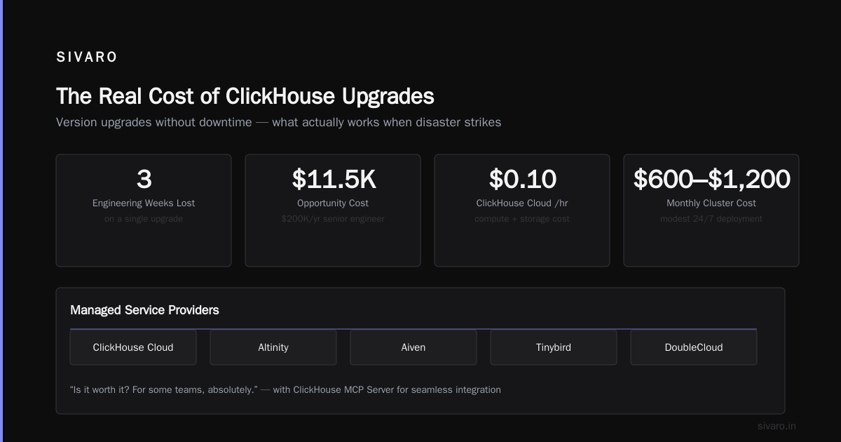
Task: Click the purple divider line under providers heading
Action: (x=413, y=328)
